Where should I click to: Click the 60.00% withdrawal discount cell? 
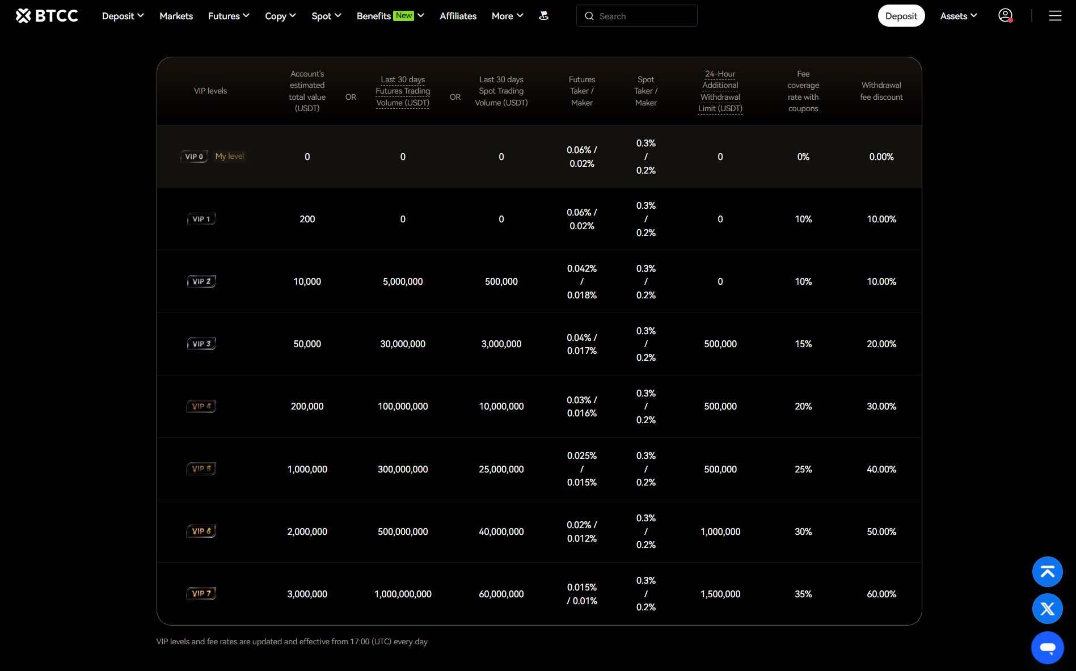click(x=881, y=594)
